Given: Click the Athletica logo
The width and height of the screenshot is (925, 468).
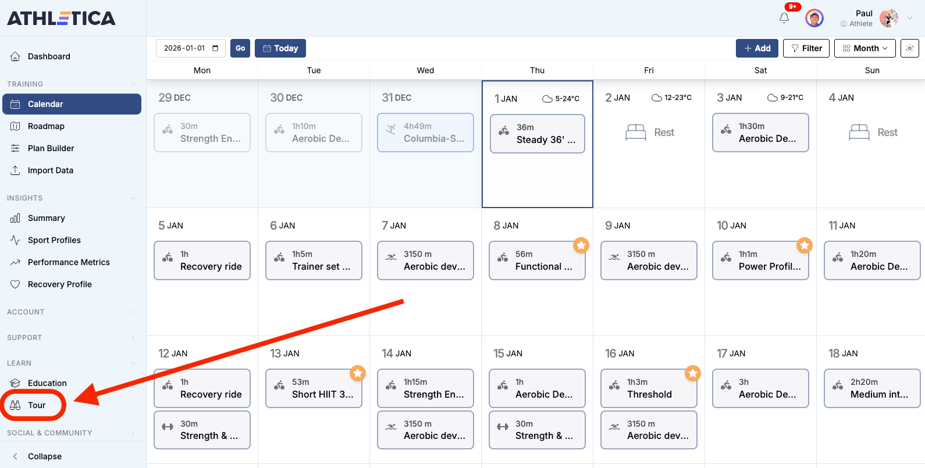Looking at the screenshot, I should [x=61, y=18].
